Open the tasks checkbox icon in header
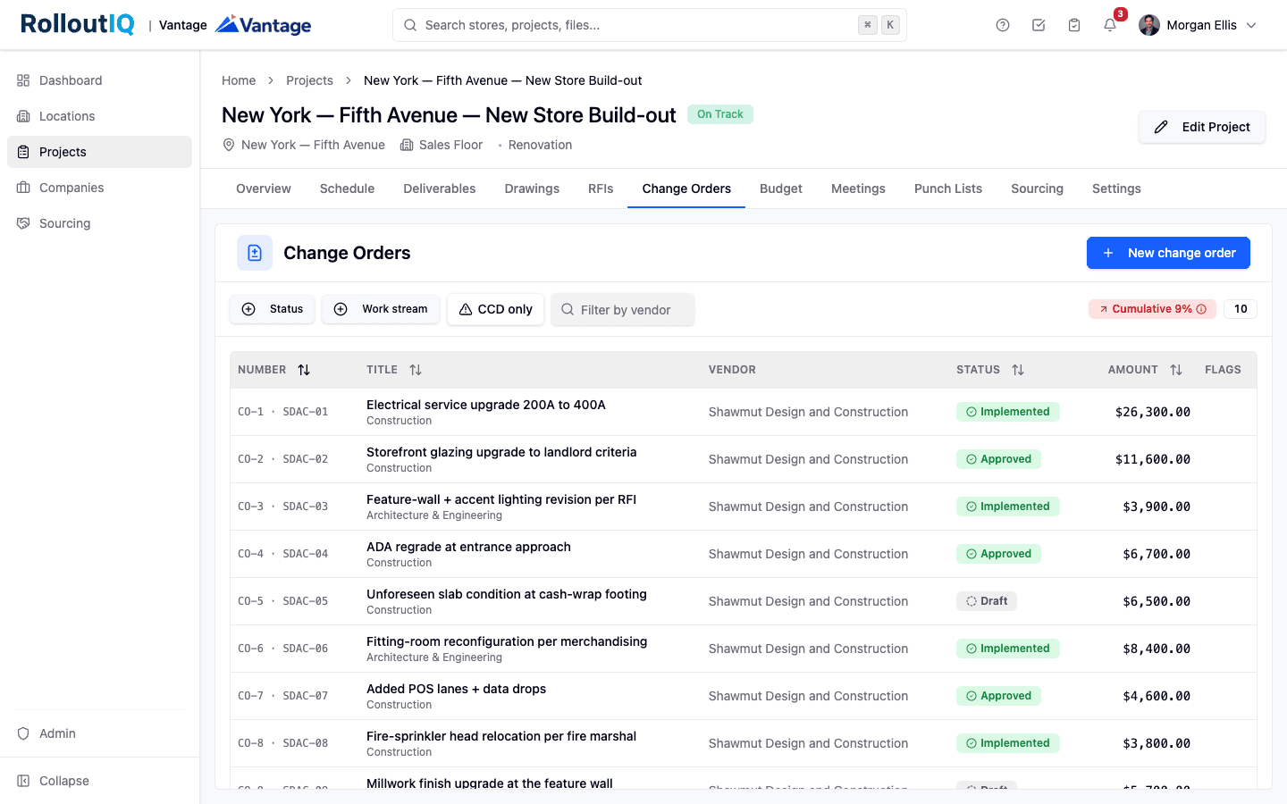Image resolution: width=1287 pixels, height=804 pixels. coord(1039,25)
